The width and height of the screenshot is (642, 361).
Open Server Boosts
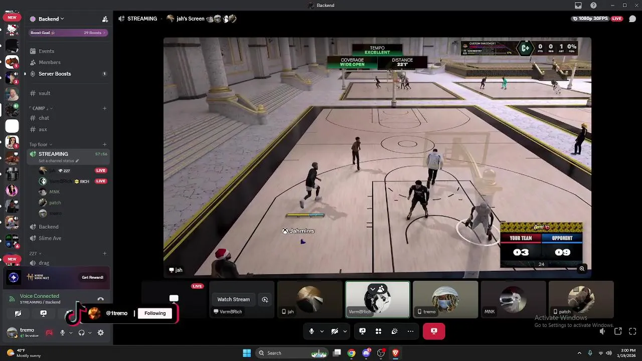point(68,74)
